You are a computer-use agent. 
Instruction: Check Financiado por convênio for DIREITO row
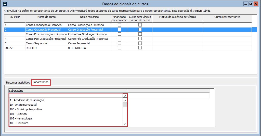pos(119,48)
